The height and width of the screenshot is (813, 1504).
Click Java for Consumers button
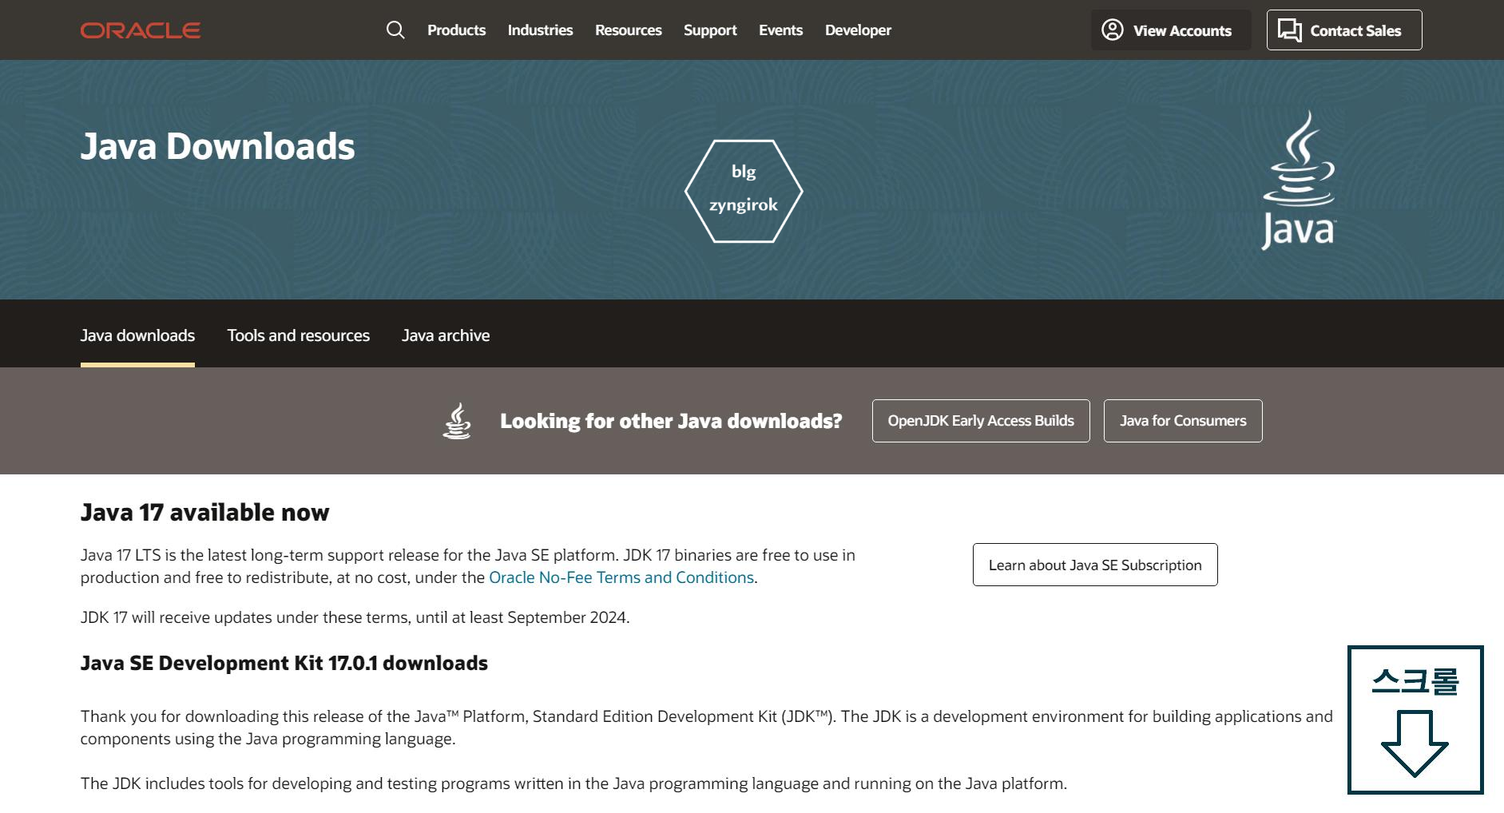pos(1183,421)
